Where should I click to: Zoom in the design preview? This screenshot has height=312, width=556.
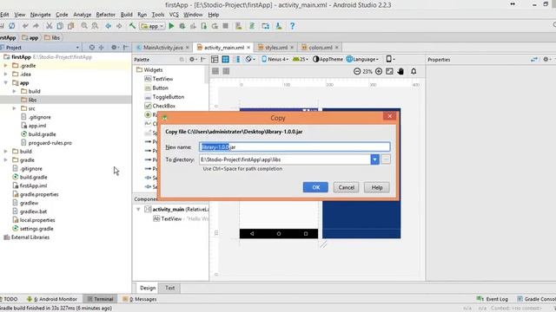[379, 71]
